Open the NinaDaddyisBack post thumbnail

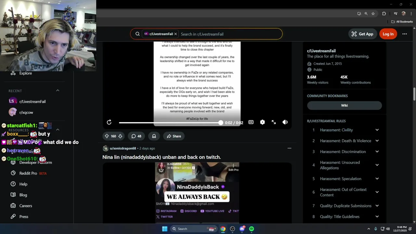click(197, 192)
